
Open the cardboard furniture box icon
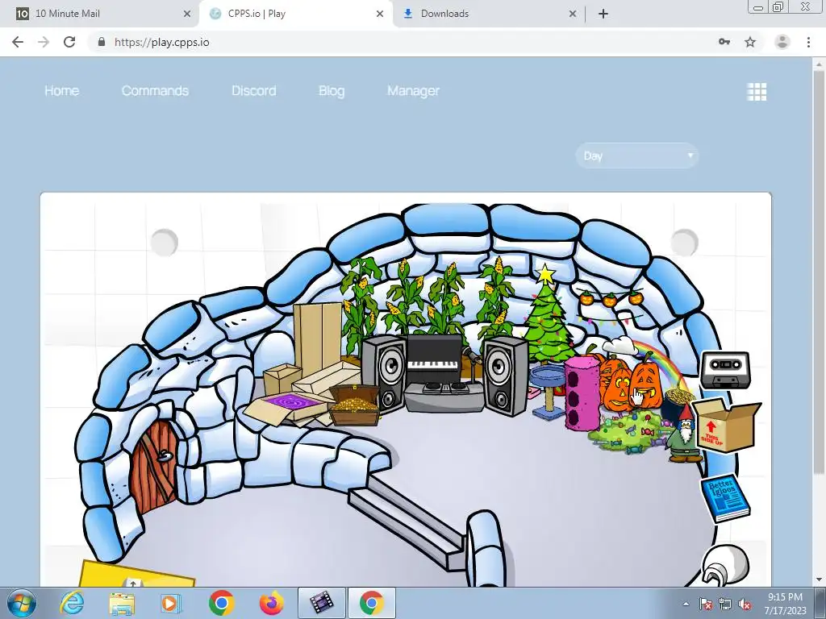click(x=728, y=424)
